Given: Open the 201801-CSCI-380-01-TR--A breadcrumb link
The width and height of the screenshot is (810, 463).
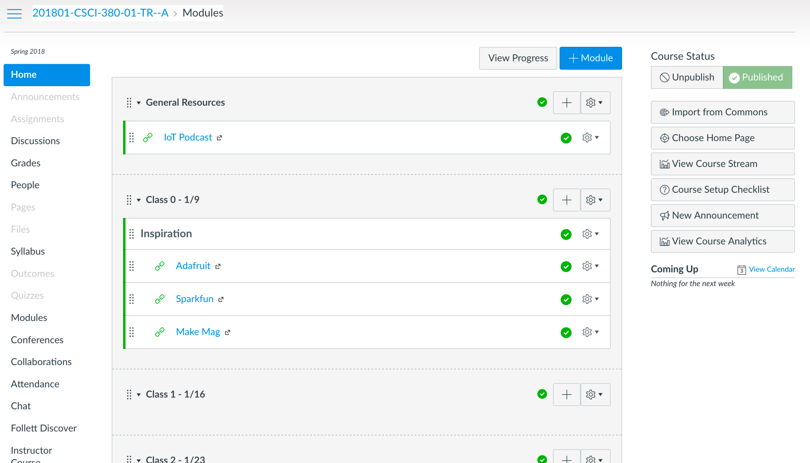Looking at the screenshot, I should (100, 13).
